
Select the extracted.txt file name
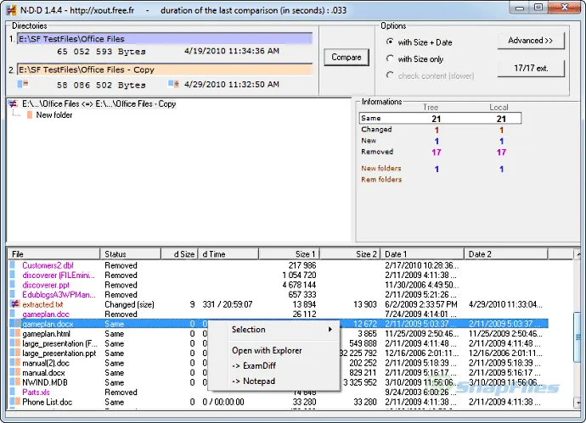click(x=42, y=304)
